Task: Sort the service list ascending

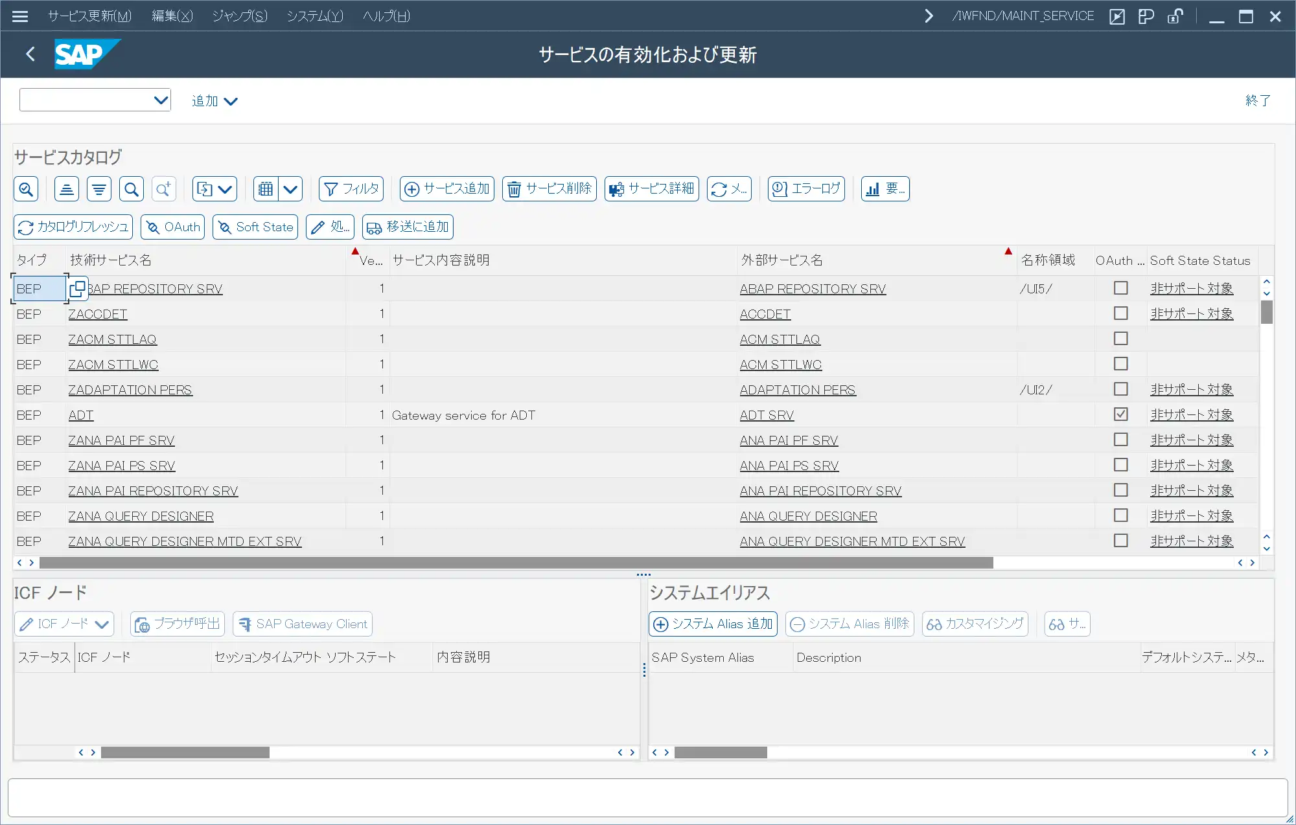Action: 66,188
